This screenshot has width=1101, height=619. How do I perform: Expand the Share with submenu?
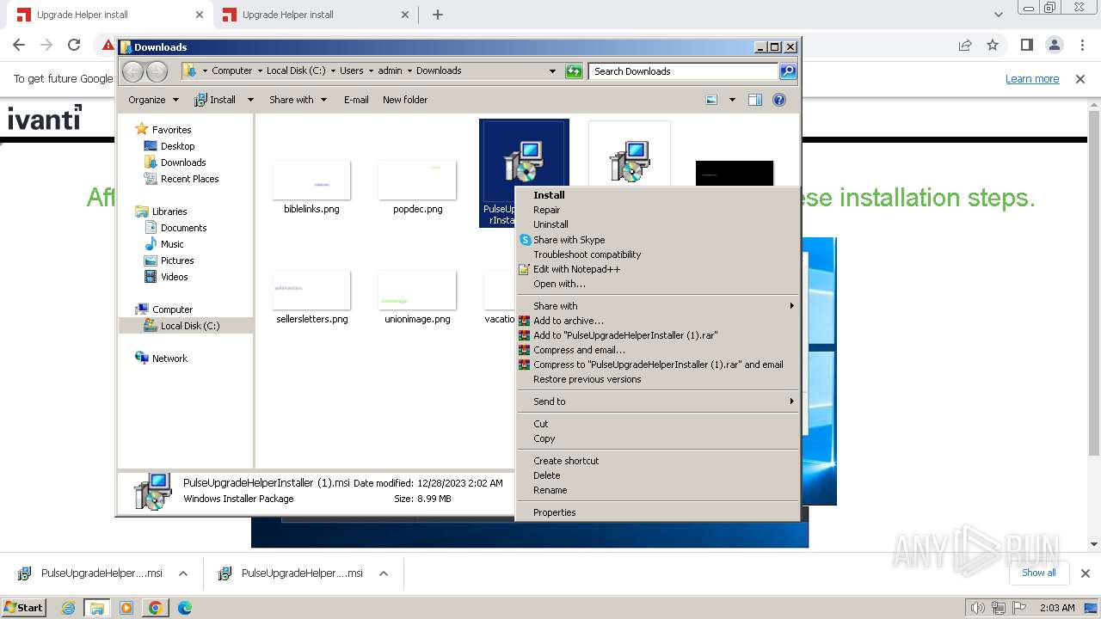point(657,306)
